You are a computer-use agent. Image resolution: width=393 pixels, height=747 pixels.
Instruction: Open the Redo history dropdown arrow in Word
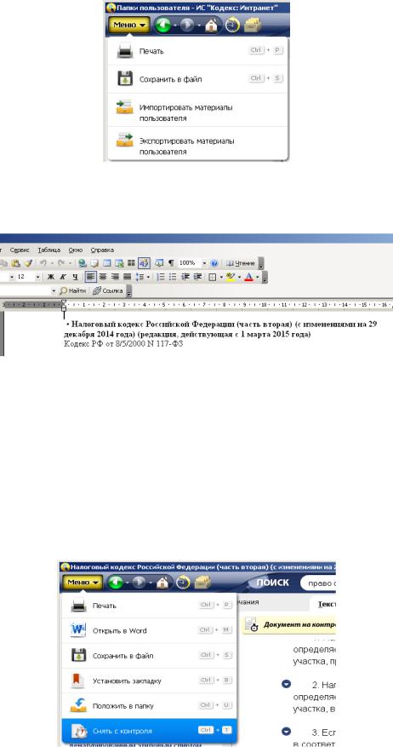70,263
